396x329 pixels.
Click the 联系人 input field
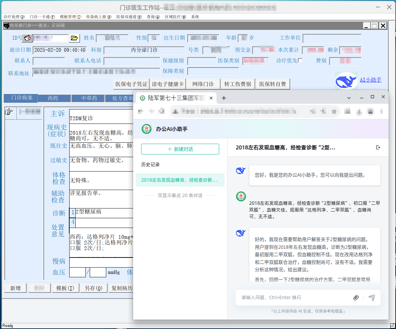[x=49, y=61]
